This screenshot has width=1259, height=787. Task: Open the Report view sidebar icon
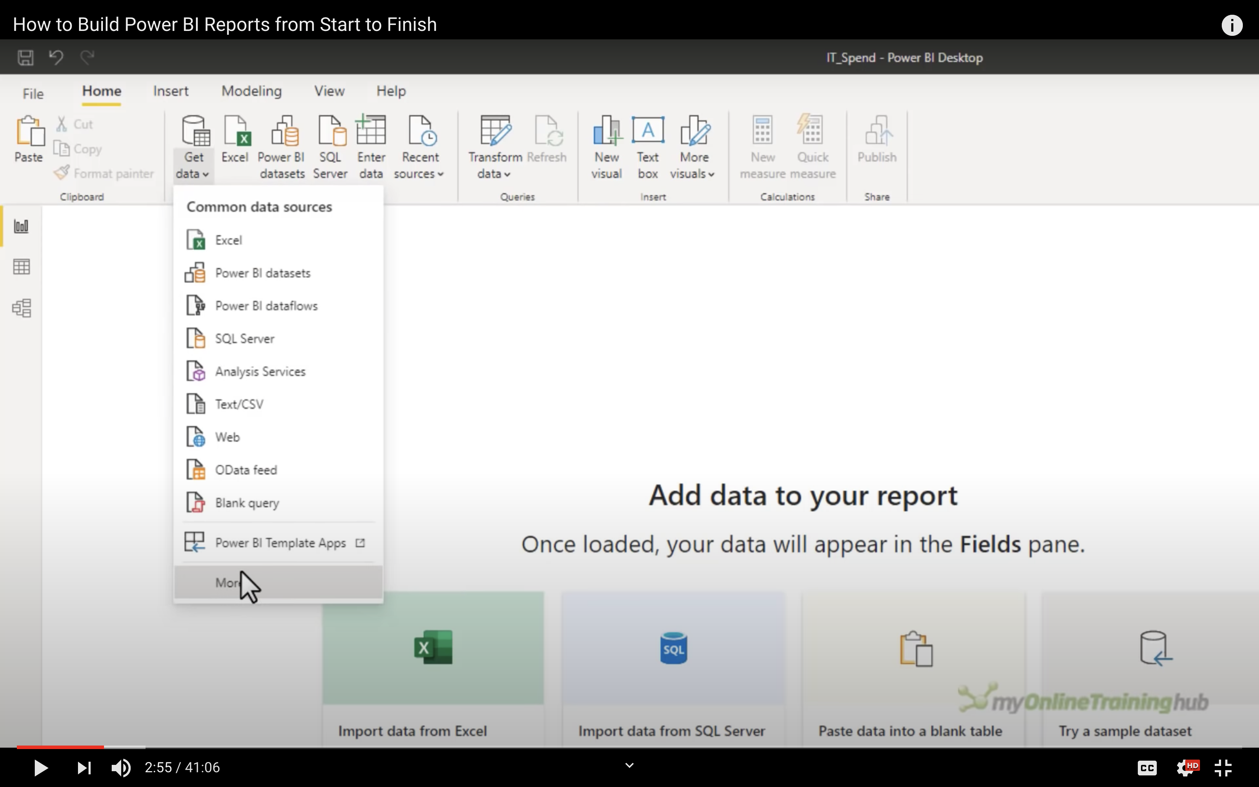(21, 226)
